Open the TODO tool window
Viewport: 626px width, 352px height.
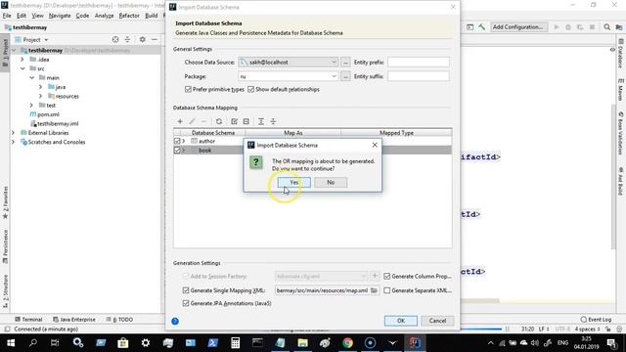119,320
